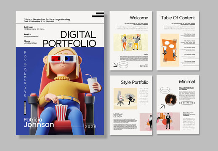
Task: Select the Email label on cover
Action: point(27,34)
